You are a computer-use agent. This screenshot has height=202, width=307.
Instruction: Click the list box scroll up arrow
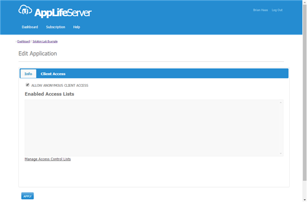[281, 102]
